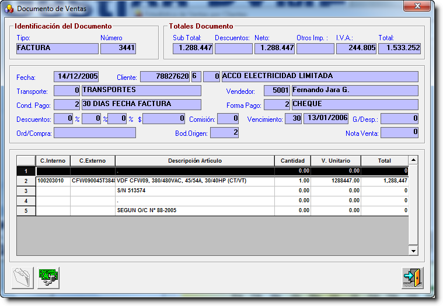Click the Comisión field
This screenshot has height=306, width=443.
[x=228, y=119]
